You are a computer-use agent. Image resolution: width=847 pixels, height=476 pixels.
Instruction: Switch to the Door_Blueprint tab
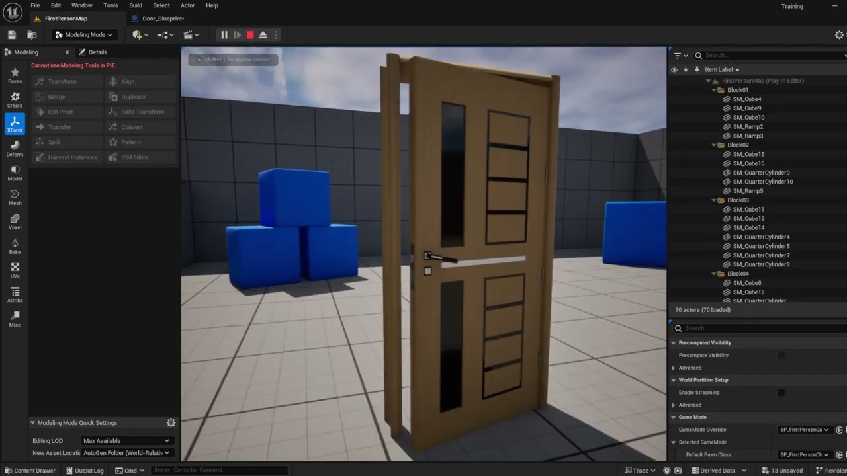163,19
